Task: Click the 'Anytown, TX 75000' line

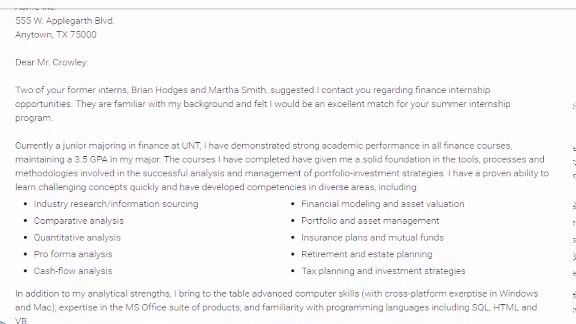Action: 56,35
